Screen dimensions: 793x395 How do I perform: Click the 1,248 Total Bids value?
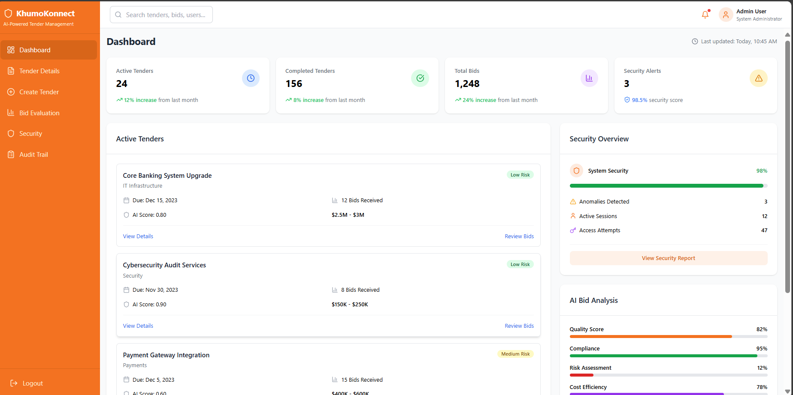tap(467, 84)
